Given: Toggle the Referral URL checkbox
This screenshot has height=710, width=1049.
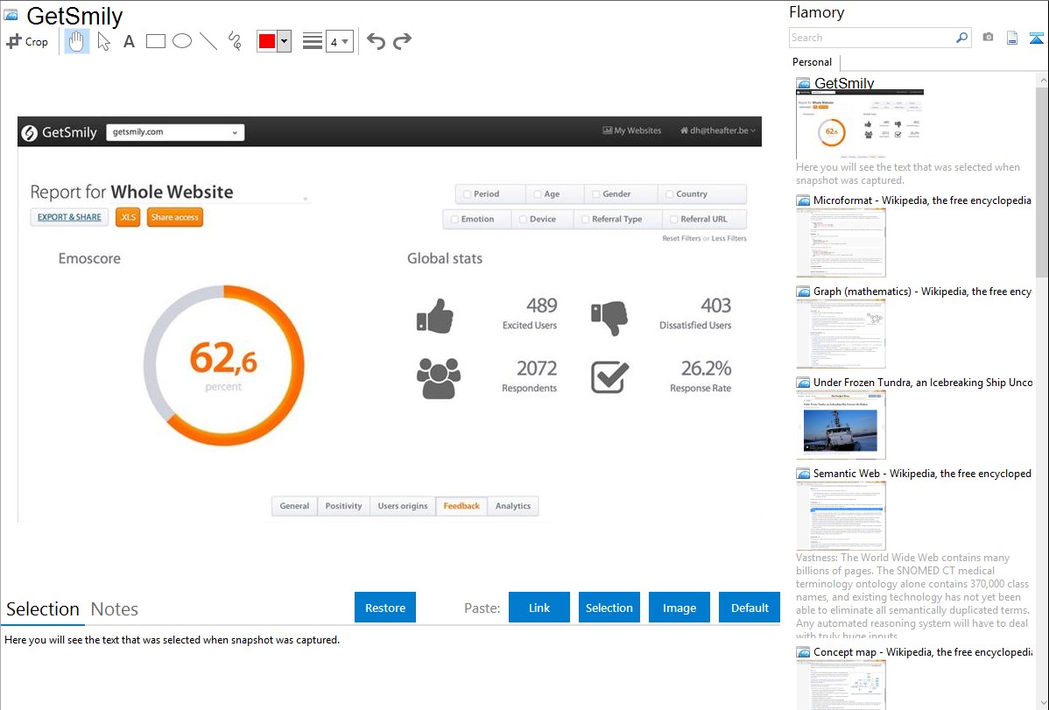Looking at the screenshot, I should (673, 220).
